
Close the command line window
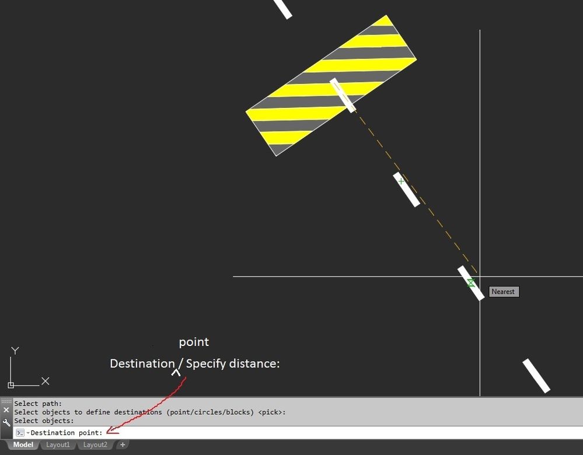coord(6,410)
